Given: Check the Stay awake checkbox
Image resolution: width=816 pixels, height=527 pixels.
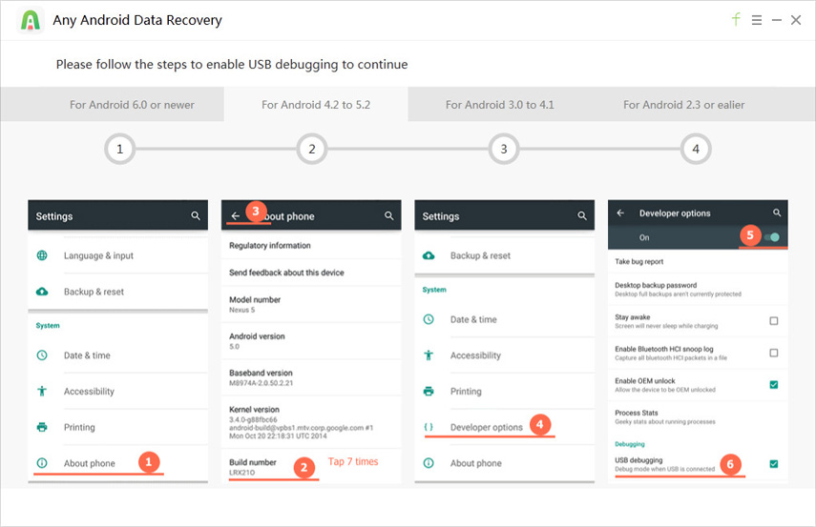Looking at the screenshot, I should tap(774, 321).
